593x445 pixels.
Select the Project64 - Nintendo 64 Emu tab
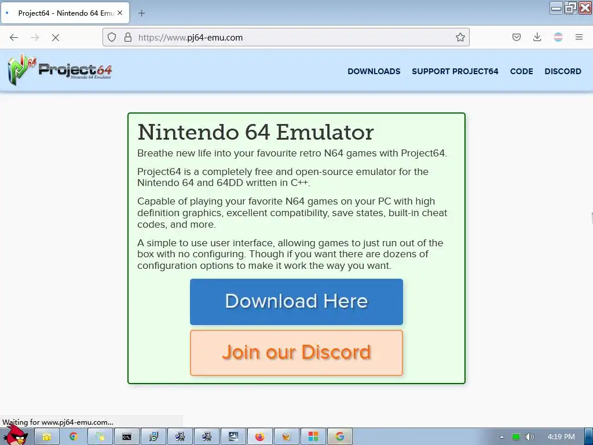tap(65, 13)
